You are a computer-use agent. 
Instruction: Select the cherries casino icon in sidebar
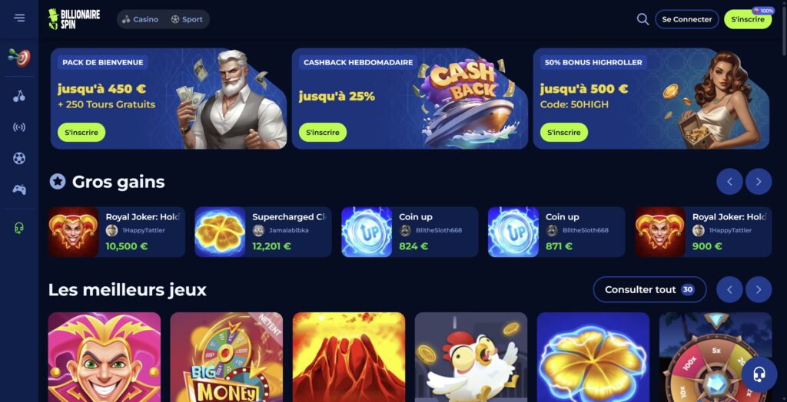point(19,96)
